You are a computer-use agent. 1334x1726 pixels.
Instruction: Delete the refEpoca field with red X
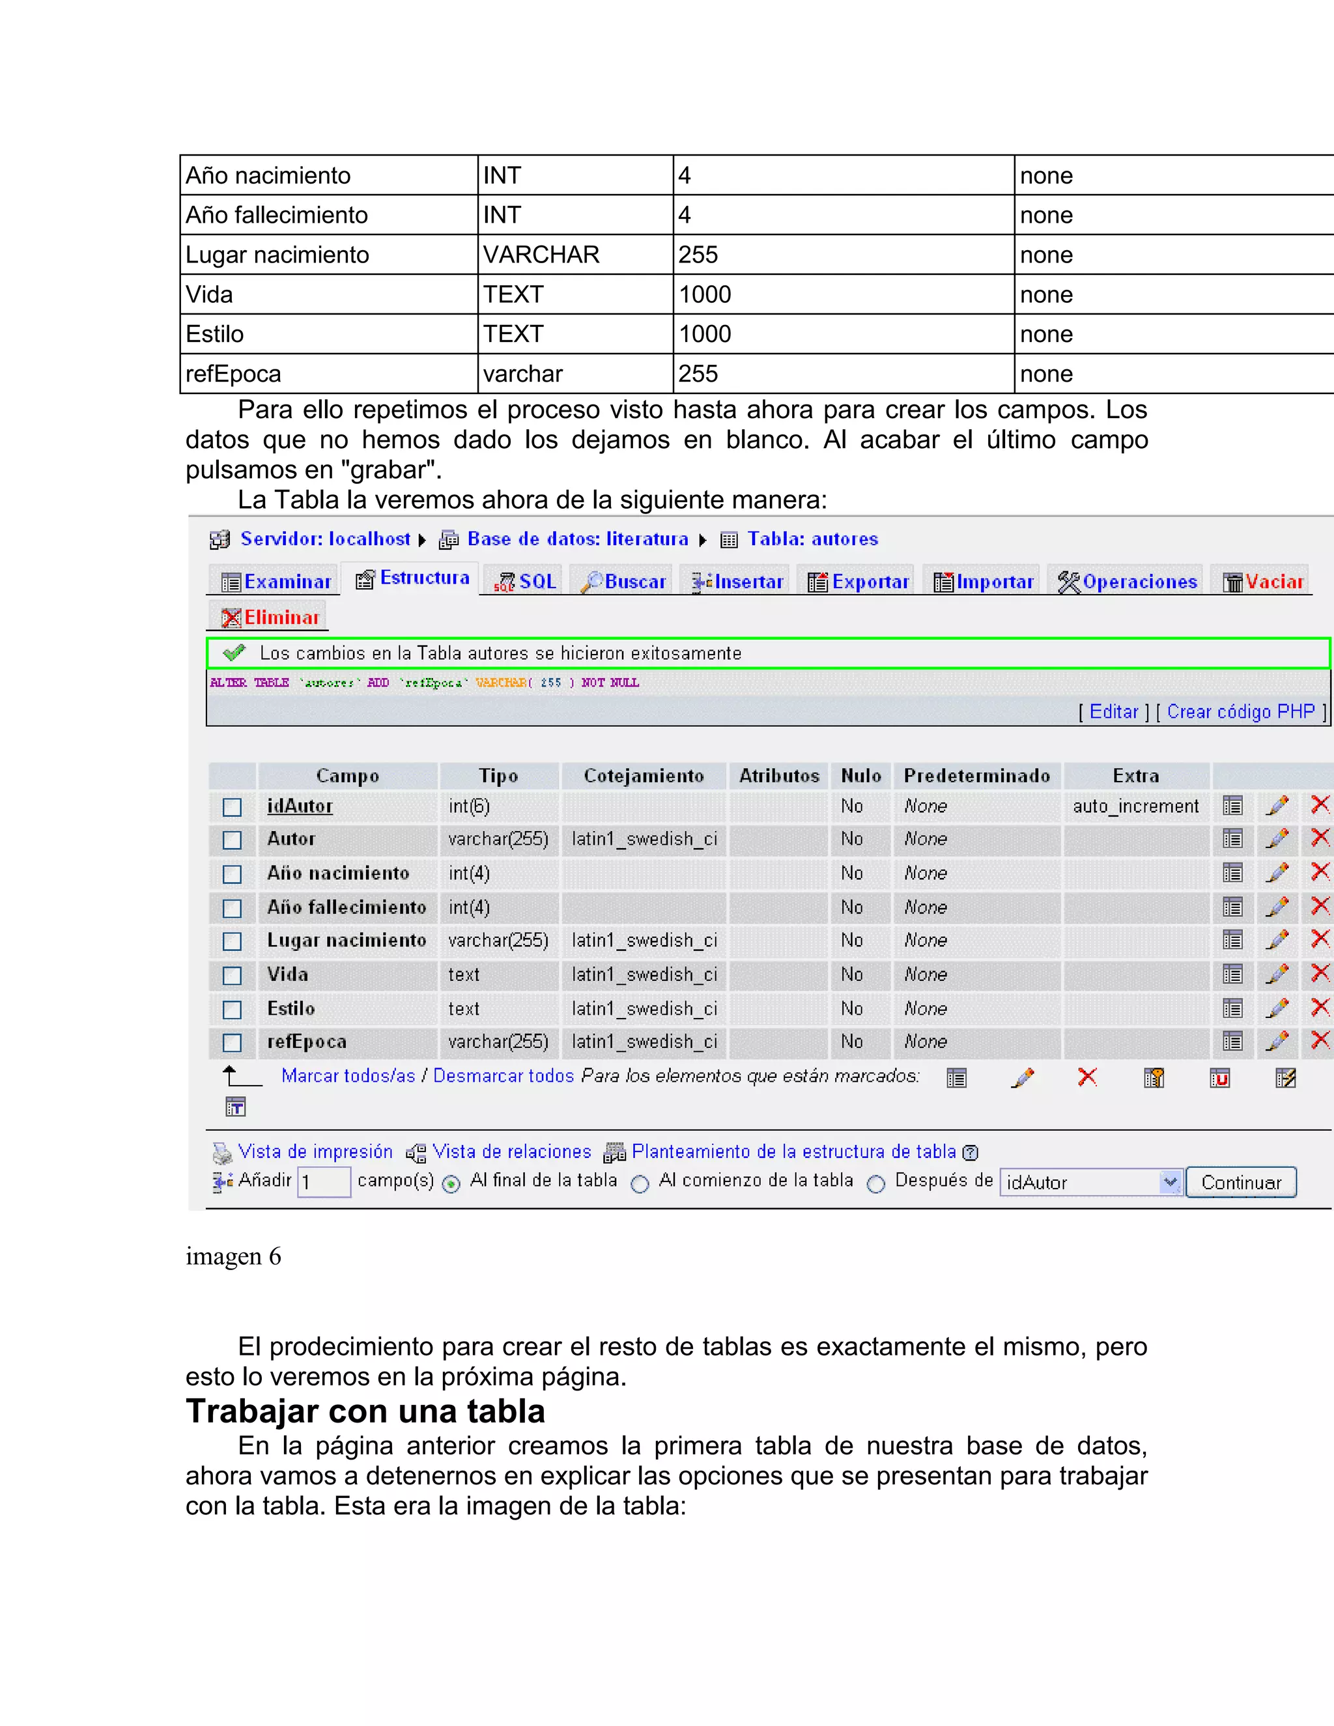[x=1320, y=1040]
